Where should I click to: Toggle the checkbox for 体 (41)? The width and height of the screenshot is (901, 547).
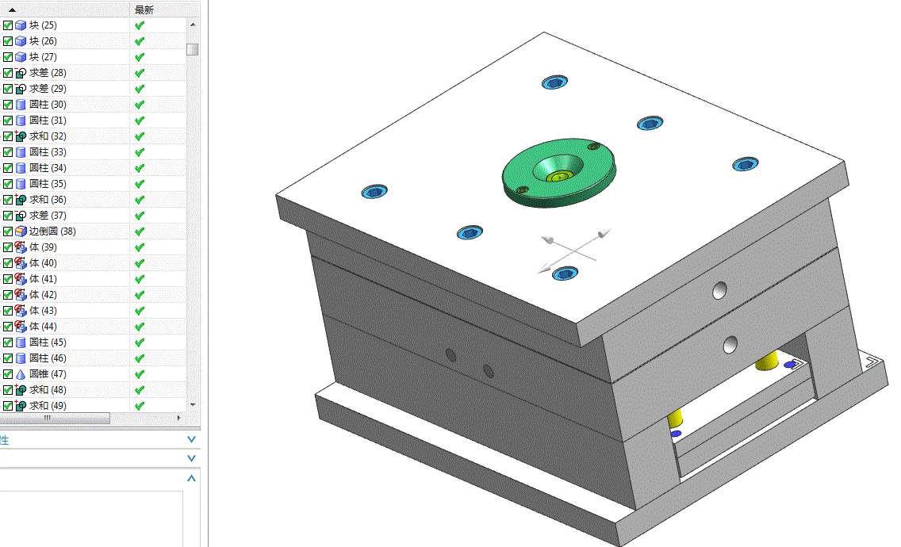pyautogui.click(x=7, y=279)
